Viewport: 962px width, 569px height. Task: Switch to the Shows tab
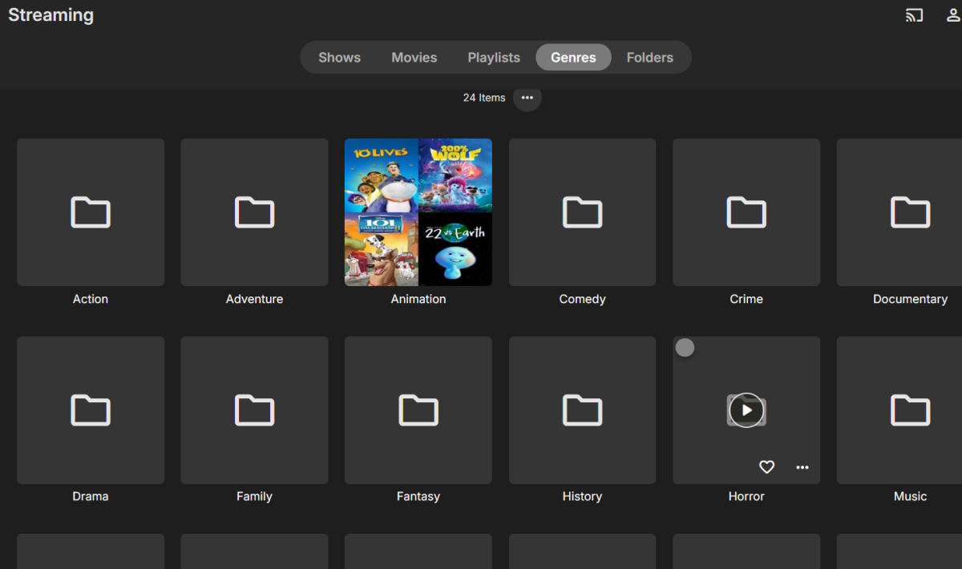click(x=339, y=58)
